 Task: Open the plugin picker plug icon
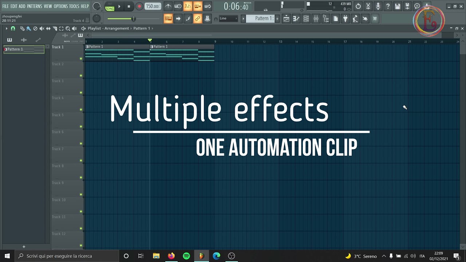click(345, 19)
